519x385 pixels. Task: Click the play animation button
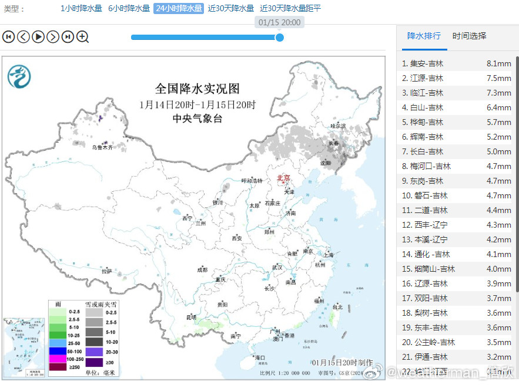click(x=37, y=36)
